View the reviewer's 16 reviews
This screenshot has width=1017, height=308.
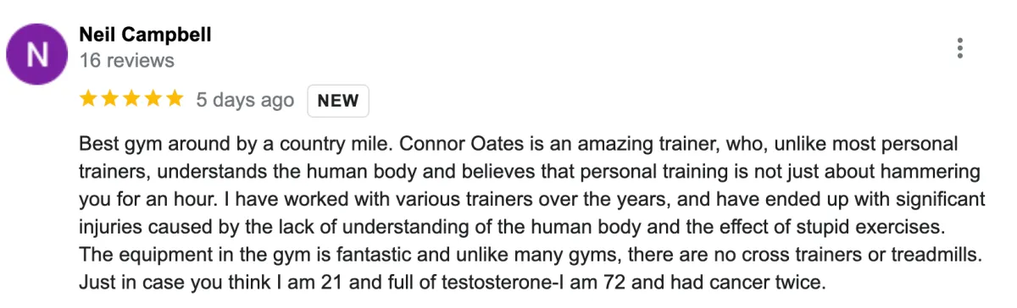126,61
